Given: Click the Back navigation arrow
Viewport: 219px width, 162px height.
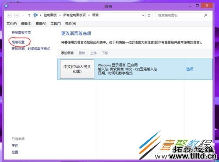Looking at the screenshot, I should [x=9, y=15].
